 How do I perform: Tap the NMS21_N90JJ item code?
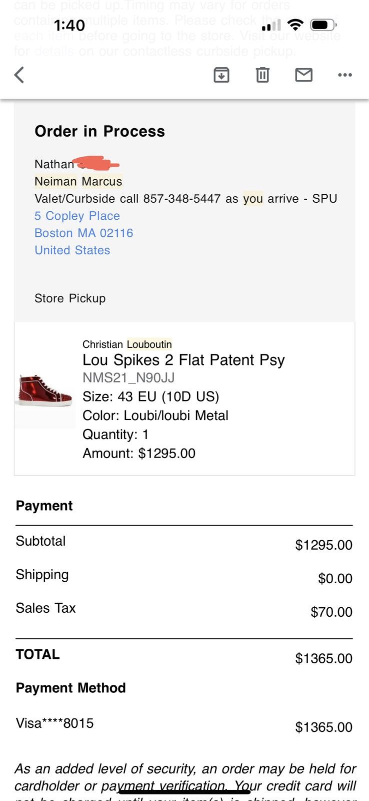point(128,378)
